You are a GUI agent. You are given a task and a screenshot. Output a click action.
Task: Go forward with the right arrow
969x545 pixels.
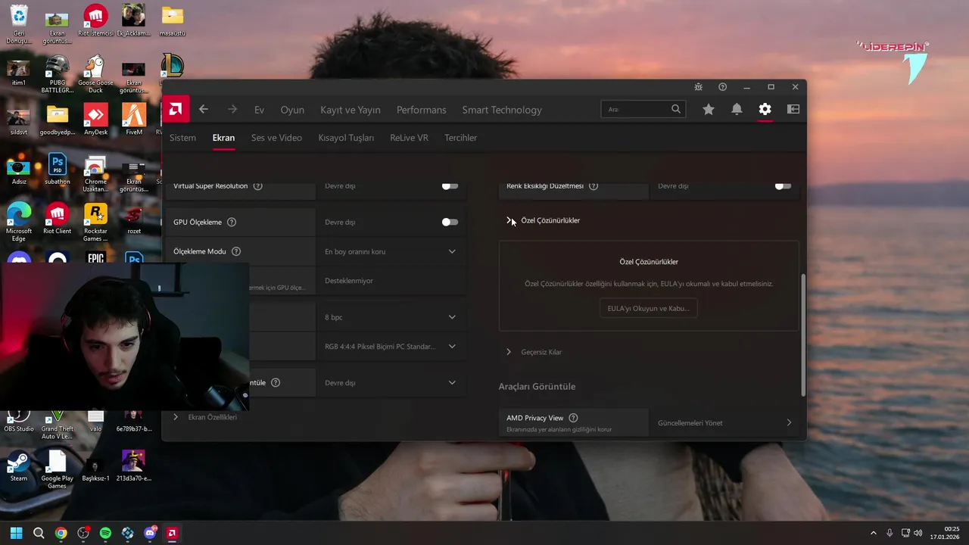coord(232,109)
